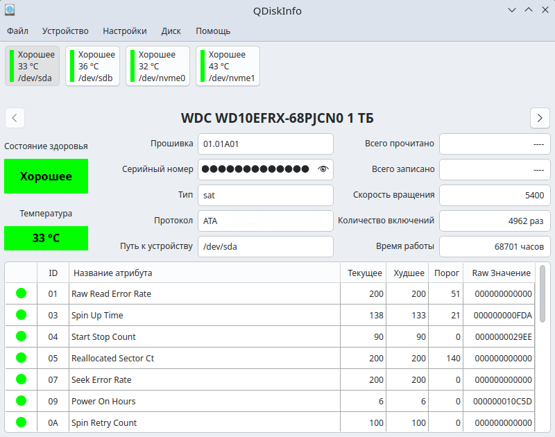Click the Хорошее health status badge

(x=46, y=176)
